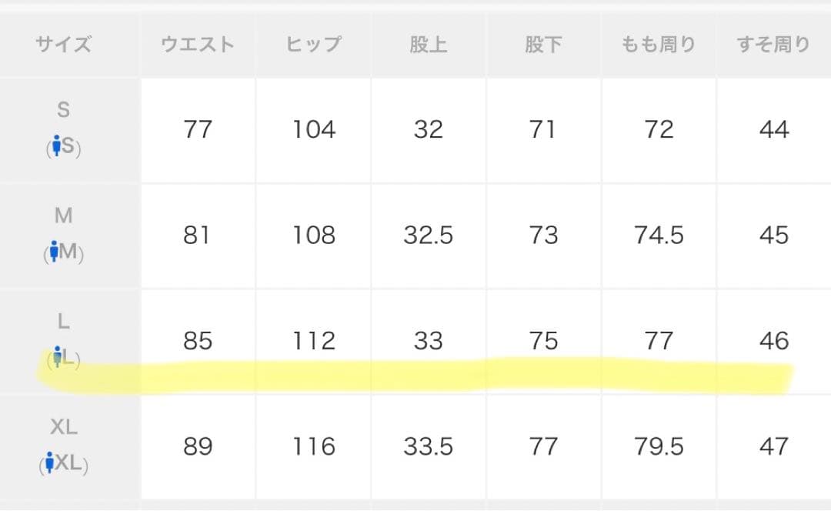Click the blue person icon beside S
The image size is (831, 511).
pos(56,145)
